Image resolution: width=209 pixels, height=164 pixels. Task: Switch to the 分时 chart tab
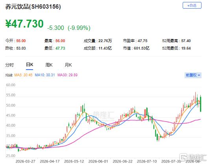tap(9, 65)
